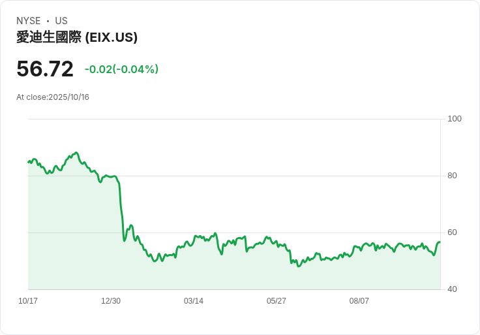
Task: Click the rightmost end of the price line
Action: tap(440, 242)
